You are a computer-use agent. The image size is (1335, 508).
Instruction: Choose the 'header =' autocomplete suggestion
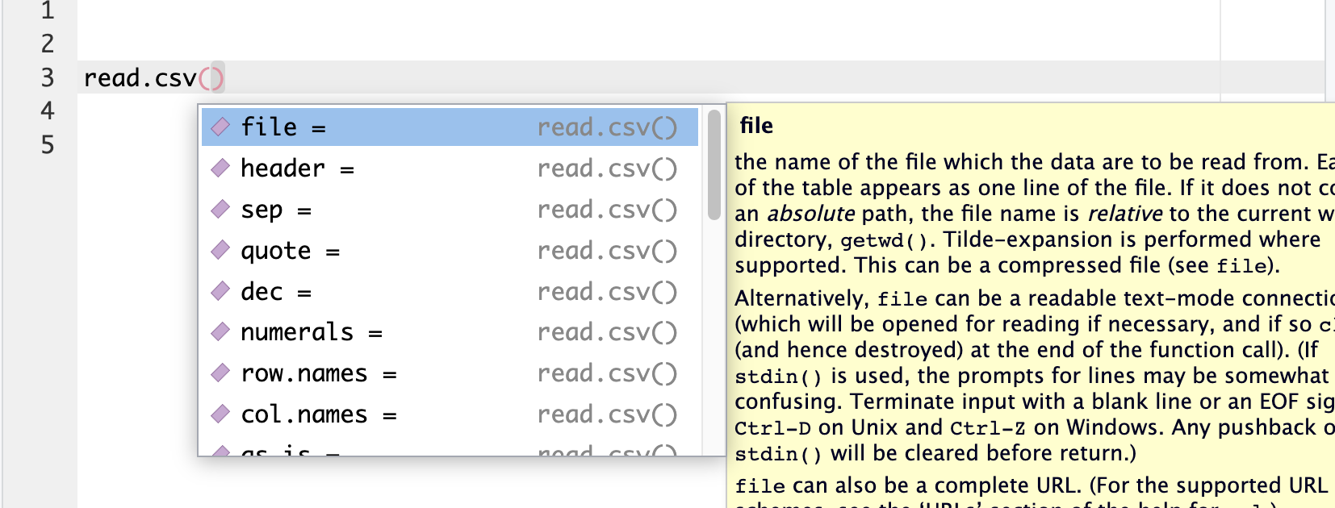point(450,168)
